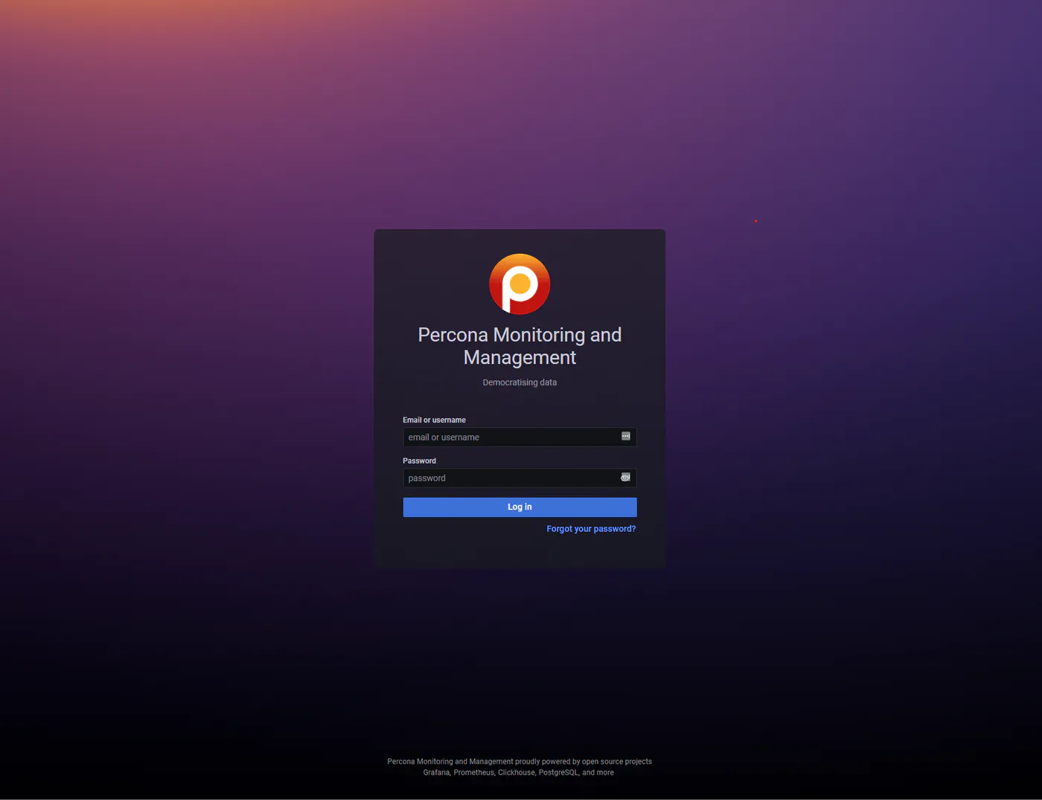Click the footer line starting with Grafana, Prometheus

(519, 772)
